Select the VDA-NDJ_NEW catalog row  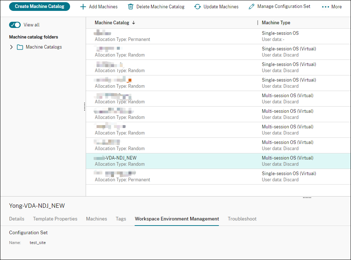[218, 161]
